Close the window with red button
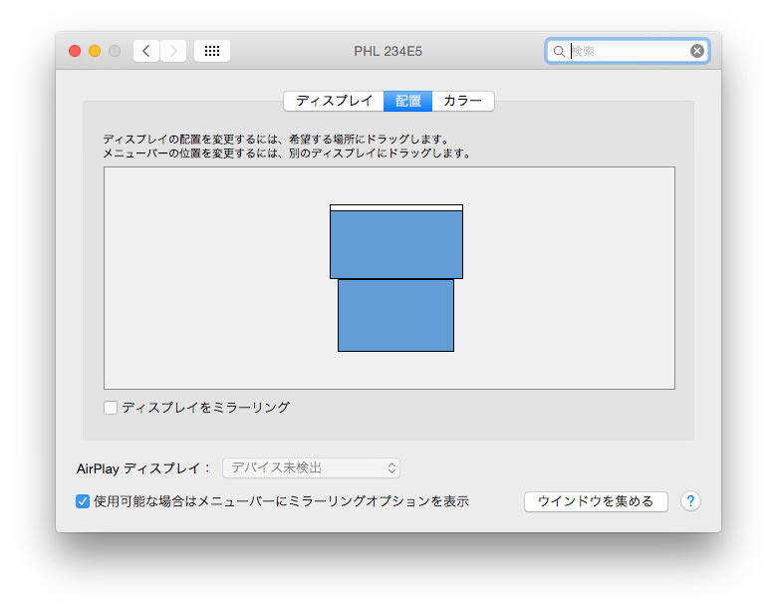This screenshot has width=777, height=612. coord(75,51)
